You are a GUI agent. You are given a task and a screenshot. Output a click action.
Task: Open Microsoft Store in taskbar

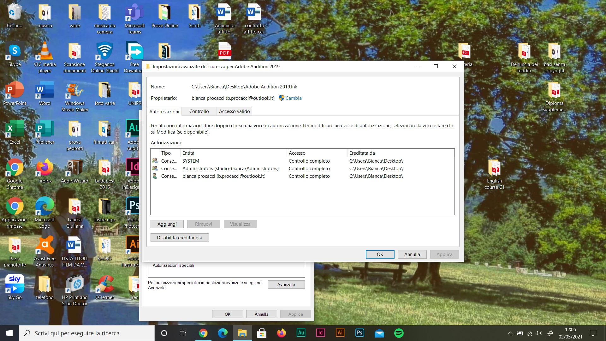(262, 333)
